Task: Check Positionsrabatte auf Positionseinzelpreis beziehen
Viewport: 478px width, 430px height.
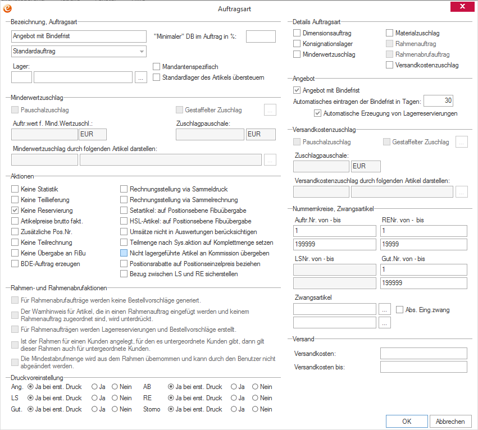Action: [x=124, y=264]
